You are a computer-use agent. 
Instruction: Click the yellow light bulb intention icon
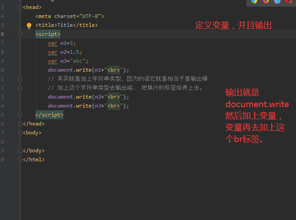pyautogui.click(x=29, y=26)
